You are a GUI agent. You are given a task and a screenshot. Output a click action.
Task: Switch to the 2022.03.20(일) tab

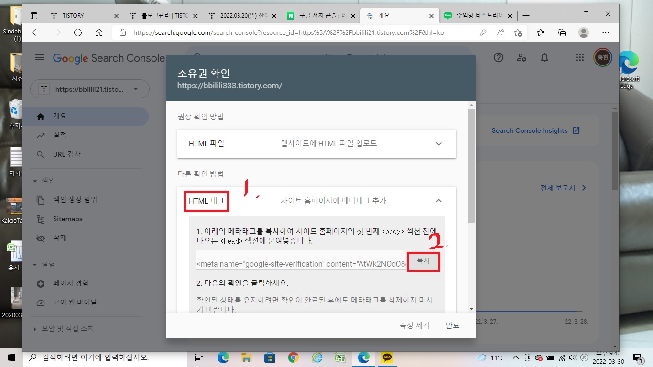coord(243,15)
